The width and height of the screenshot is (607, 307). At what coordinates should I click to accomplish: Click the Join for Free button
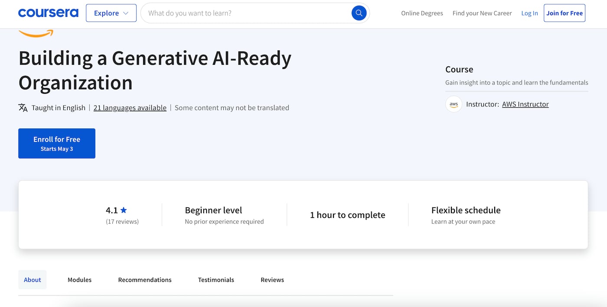click(564, 13)
